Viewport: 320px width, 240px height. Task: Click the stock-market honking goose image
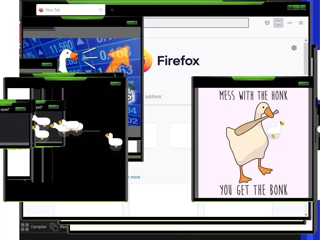click(82, 56)
